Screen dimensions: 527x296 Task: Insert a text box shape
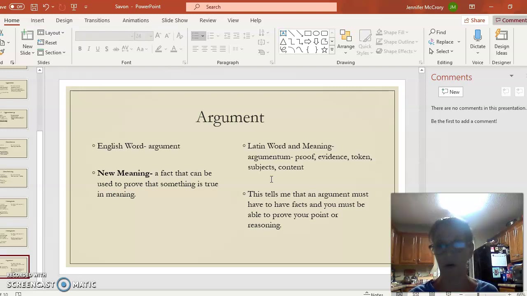point(283,33)
